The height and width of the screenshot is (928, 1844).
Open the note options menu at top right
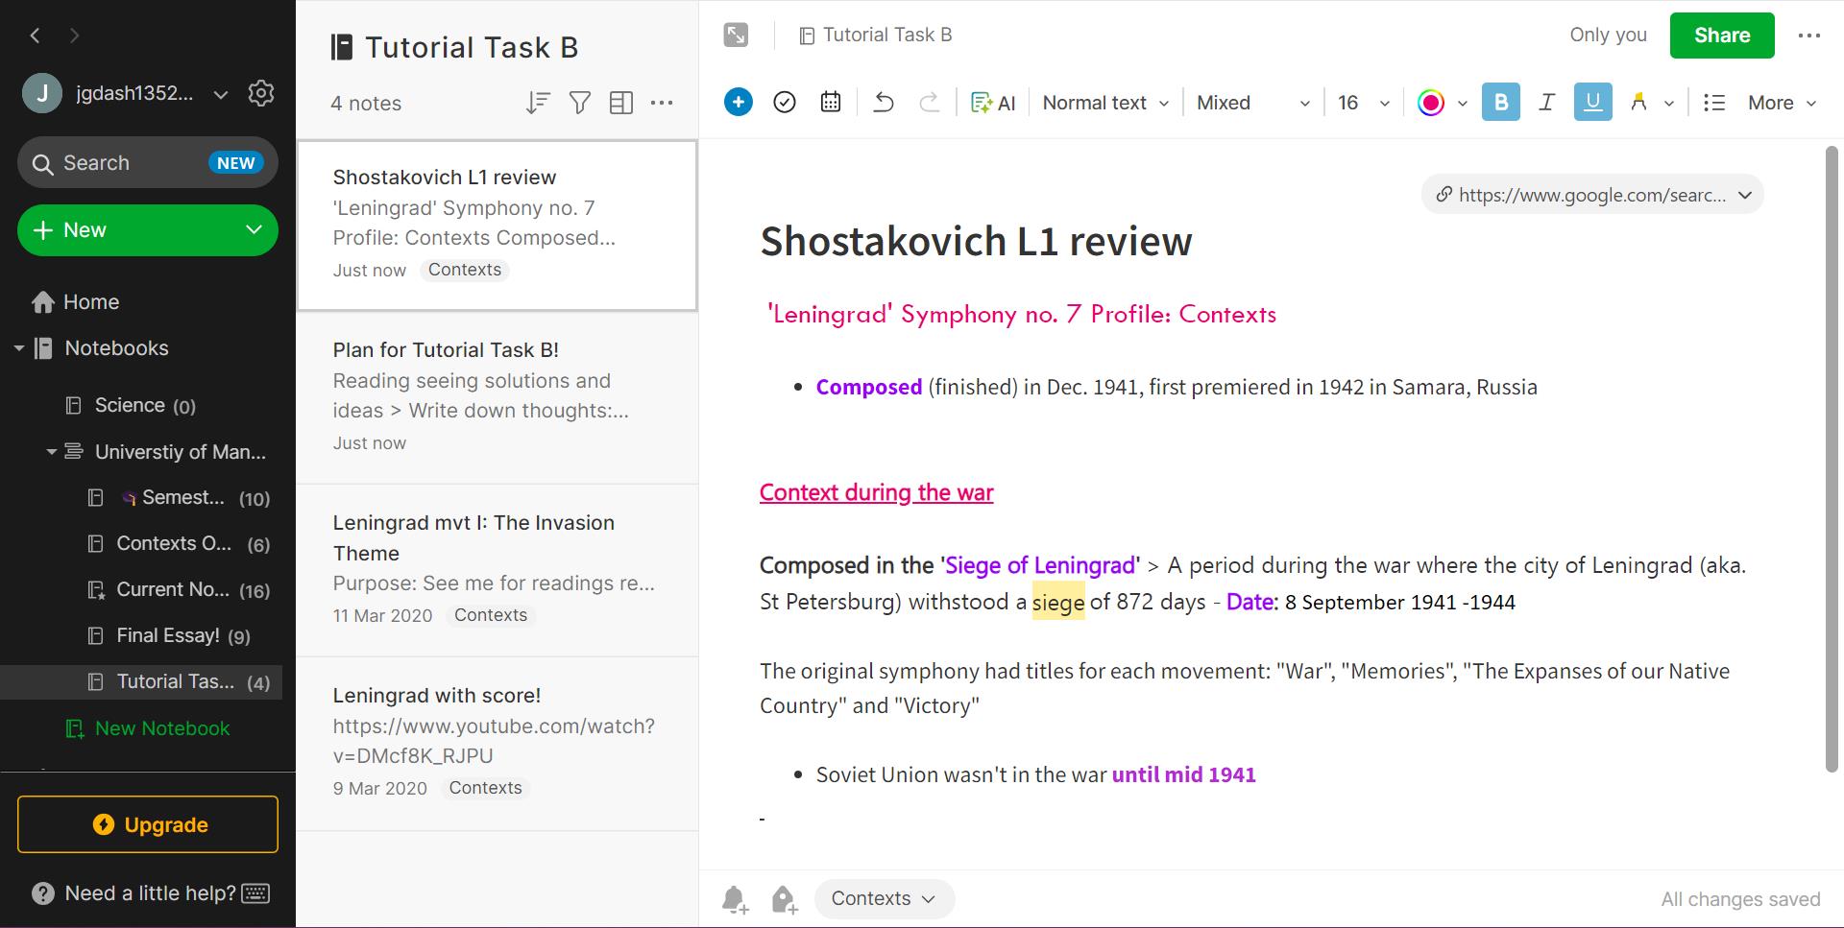[1809, 35]
